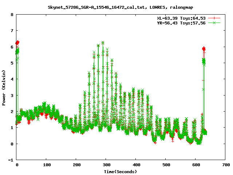Click the y-axis tick label -1
Screen dimensions: 233x175
tap(11, 160)
